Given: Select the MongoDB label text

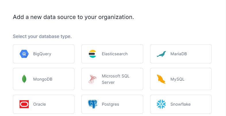Looking at the screenshot, I should pos(43,79).
